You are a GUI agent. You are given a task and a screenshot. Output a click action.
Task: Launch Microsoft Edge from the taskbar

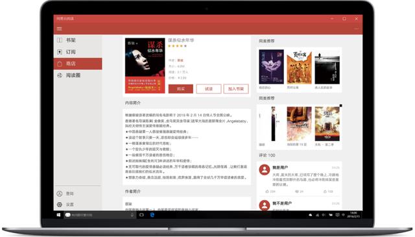(152, 215)
